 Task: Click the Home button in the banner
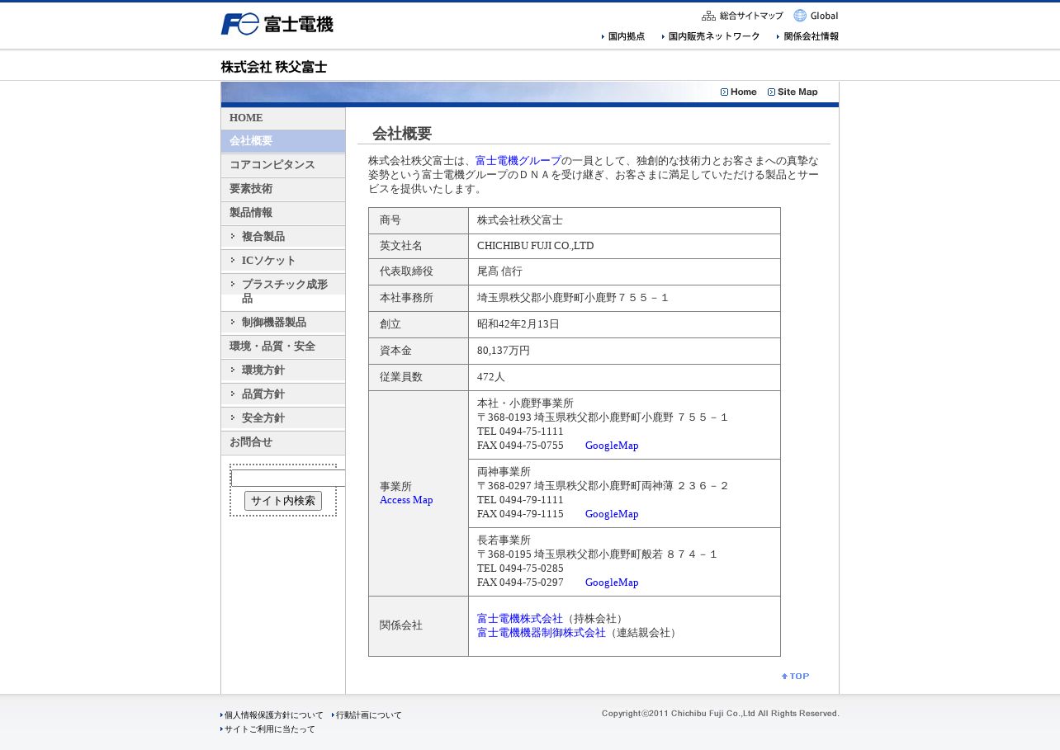(x=739, y=92)
